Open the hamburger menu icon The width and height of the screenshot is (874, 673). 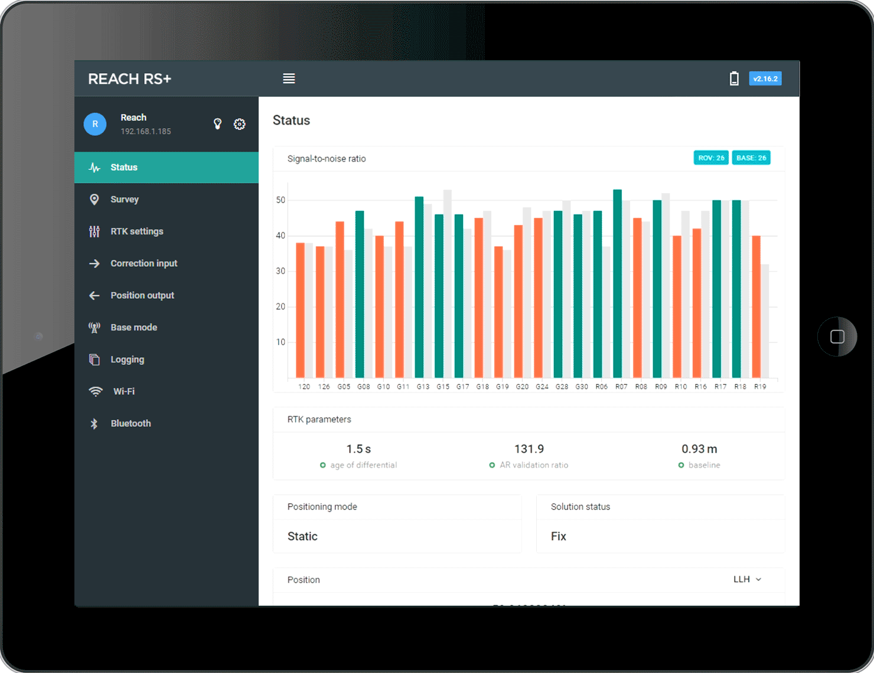tap(289, 79)
